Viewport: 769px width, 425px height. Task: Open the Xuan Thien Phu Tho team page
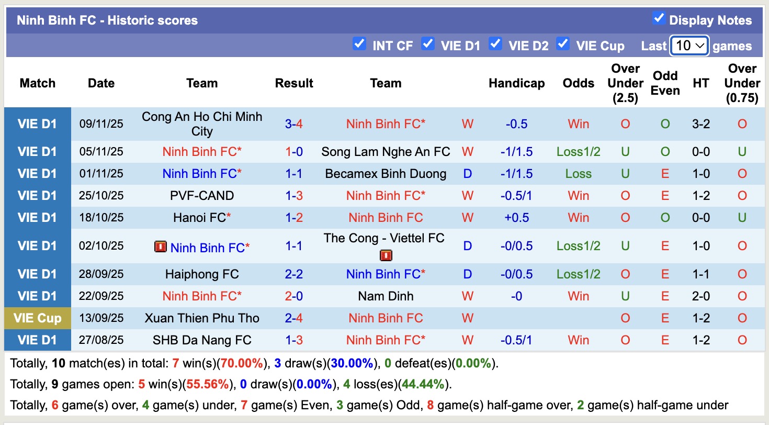point(202,318)
